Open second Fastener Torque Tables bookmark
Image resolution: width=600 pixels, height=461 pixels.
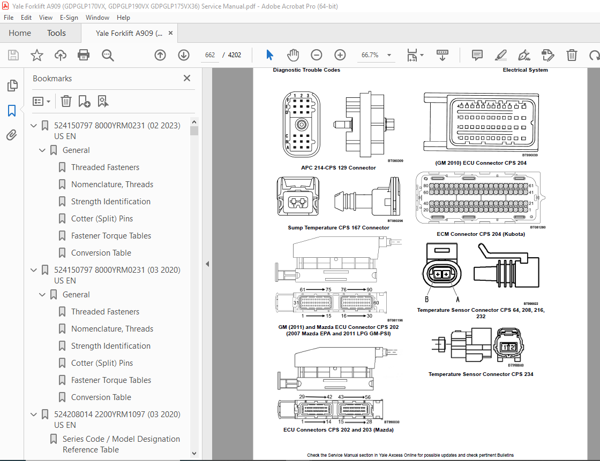point(111,380)
